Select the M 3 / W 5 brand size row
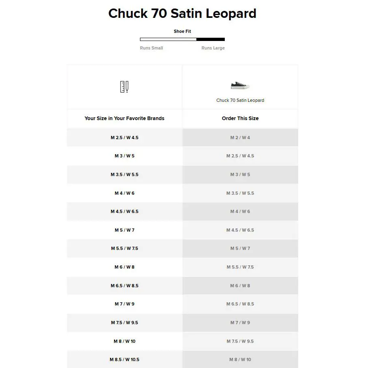The height and width of the screenshot is (368, 368). click(x=125, y=156)
